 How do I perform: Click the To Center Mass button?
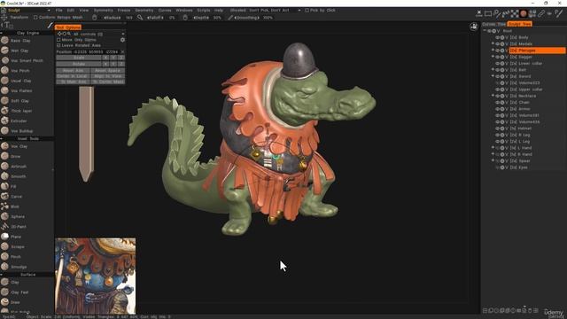click(107, 82)
